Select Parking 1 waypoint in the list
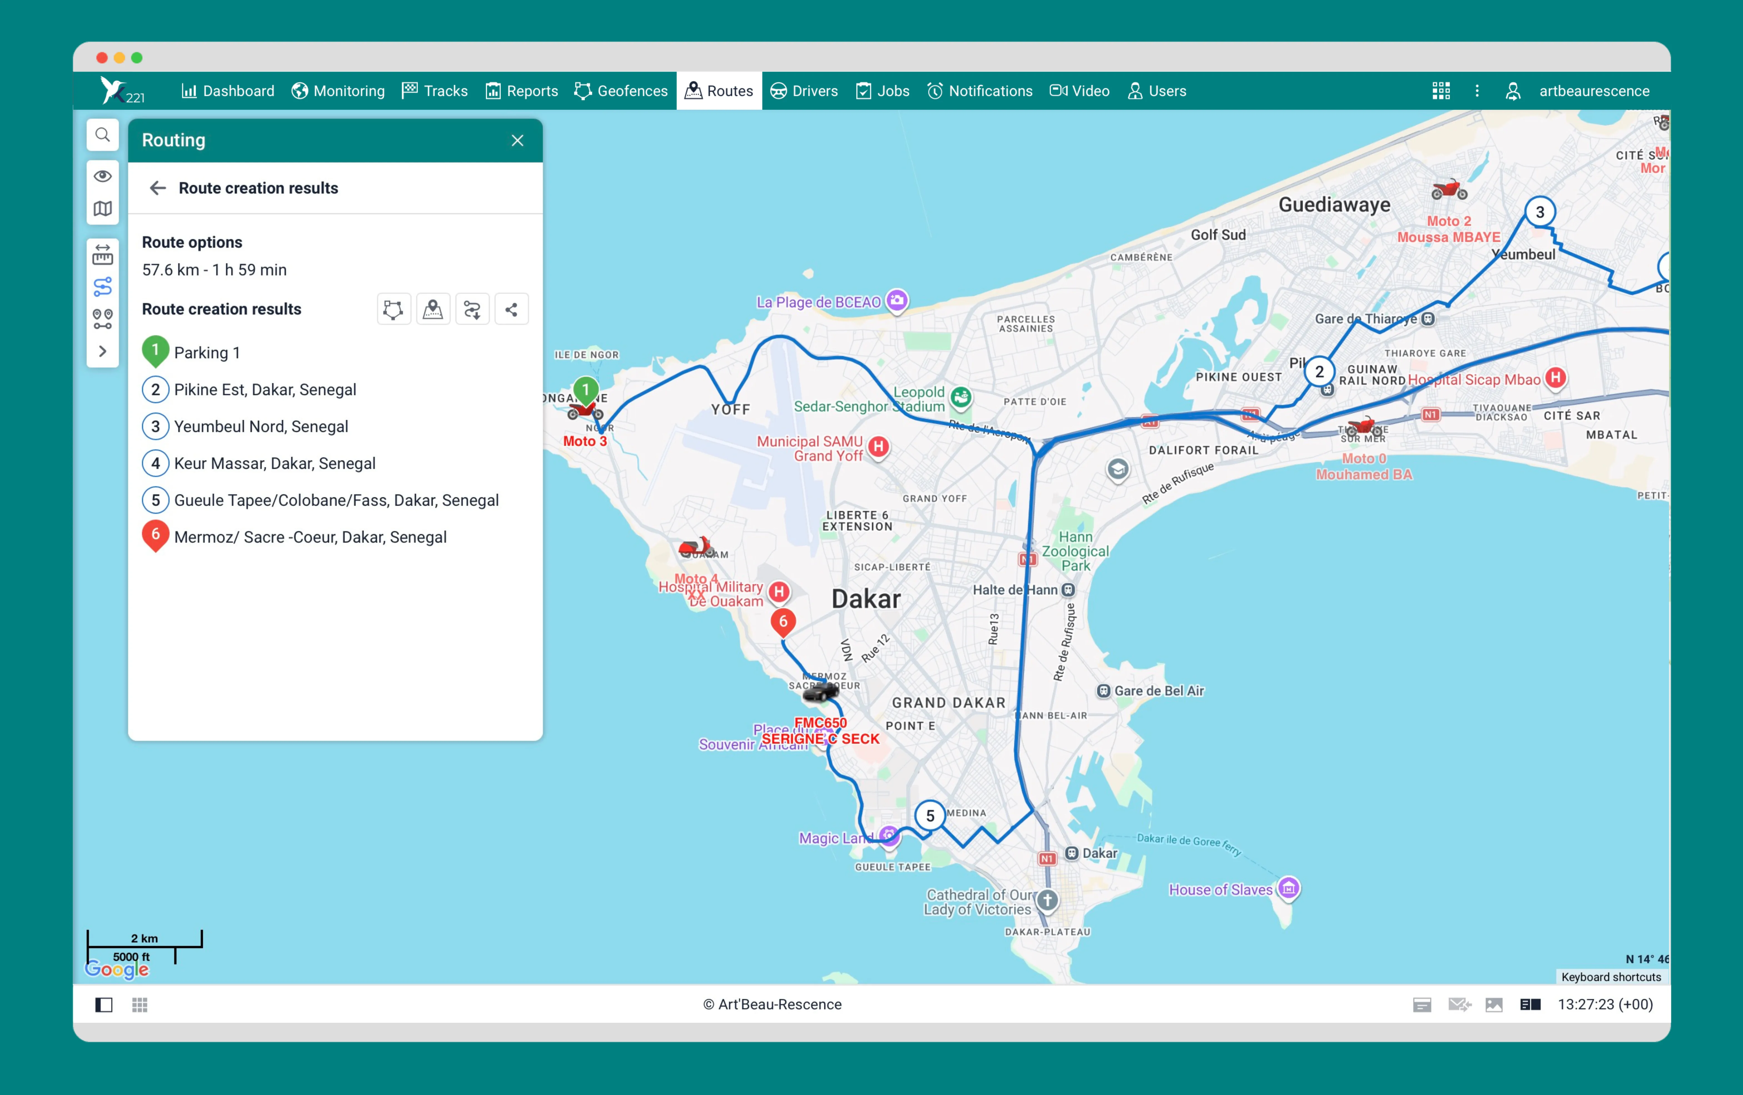This screenshot has height=1095, width=1743. pos(191,353)
